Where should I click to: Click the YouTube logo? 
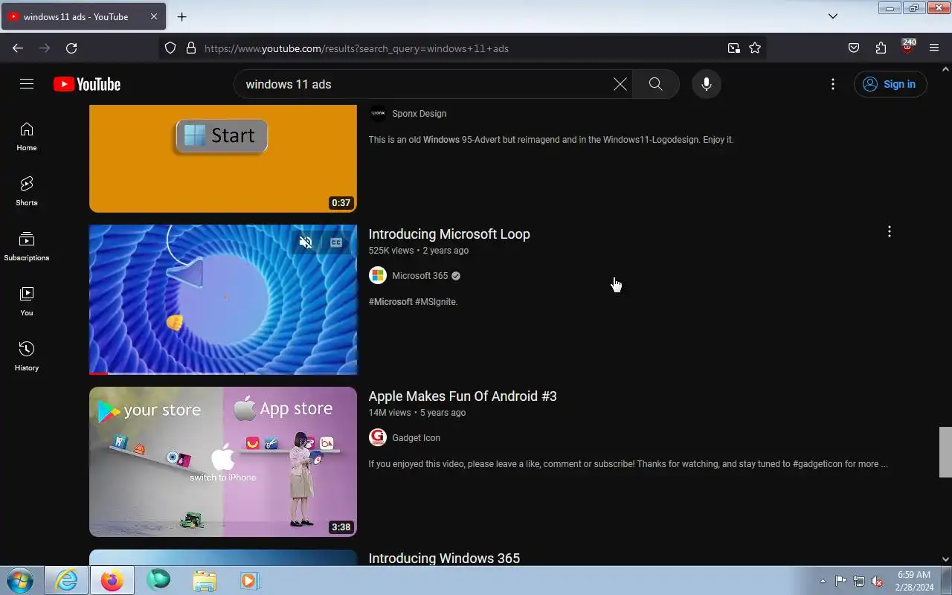pyautogui.click(x=87, y=84)
